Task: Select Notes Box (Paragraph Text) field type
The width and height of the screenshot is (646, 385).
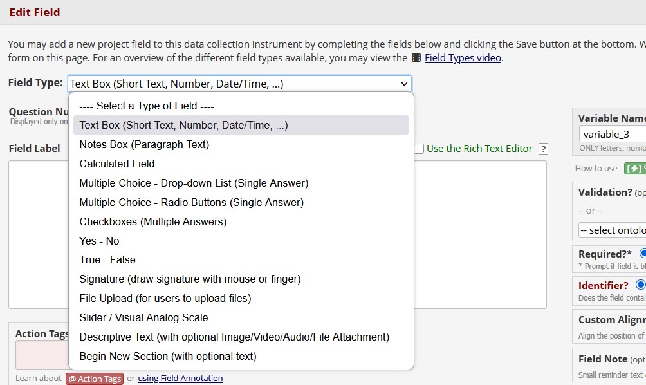Action: pos(143,144)
